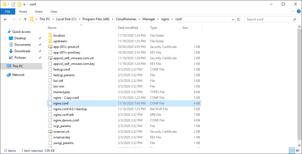The width and height of the screenshot is (302, 154).
Task: Switch to details view in status bar
Action: tap(292, 151)
